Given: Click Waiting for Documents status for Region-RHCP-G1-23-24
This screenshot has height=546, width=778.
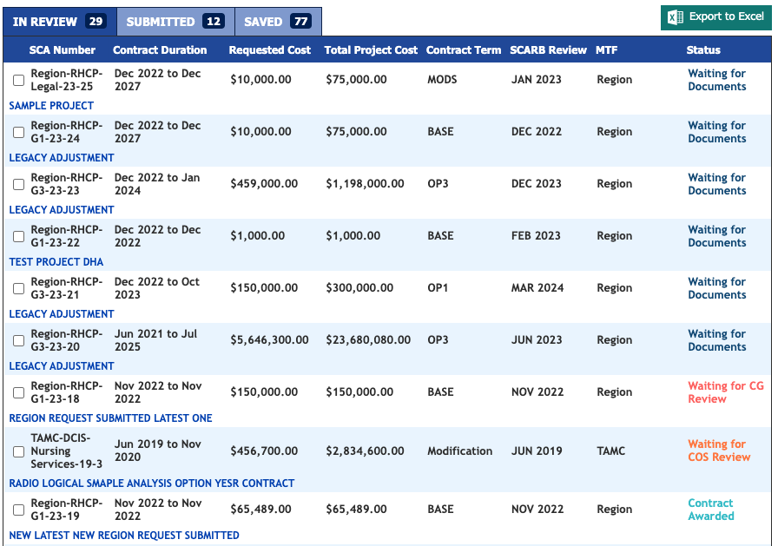Looking at the screenshot, I should tap(716, 132).
